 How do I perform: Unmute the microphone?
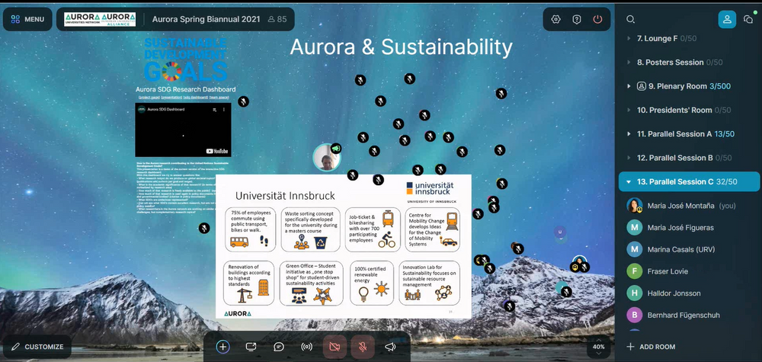pyautogui.click(x=363, y=346)
